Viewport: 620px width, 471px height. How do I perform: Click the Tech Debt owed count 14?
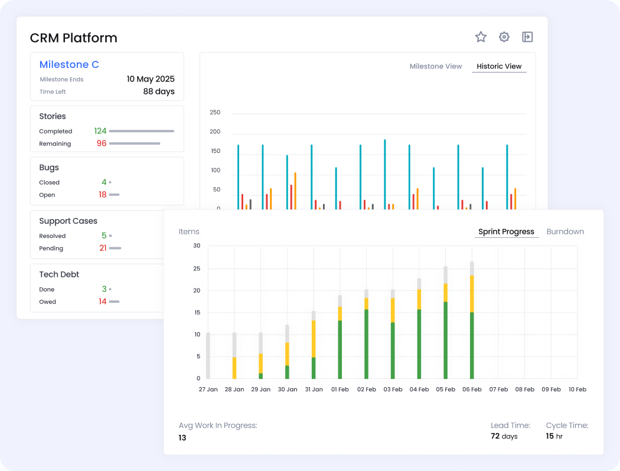[103, 302]
